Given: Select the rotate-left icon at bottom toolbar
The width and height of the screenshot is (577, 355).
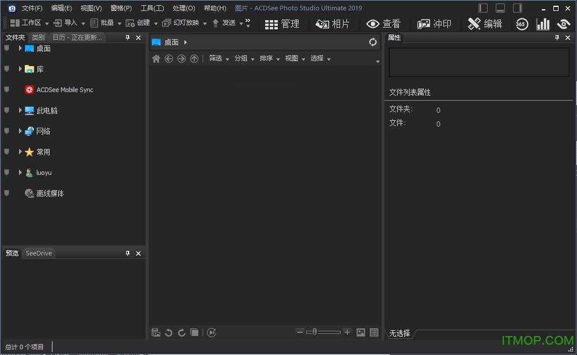Looking at the screenshot, I should click(168, 332).
